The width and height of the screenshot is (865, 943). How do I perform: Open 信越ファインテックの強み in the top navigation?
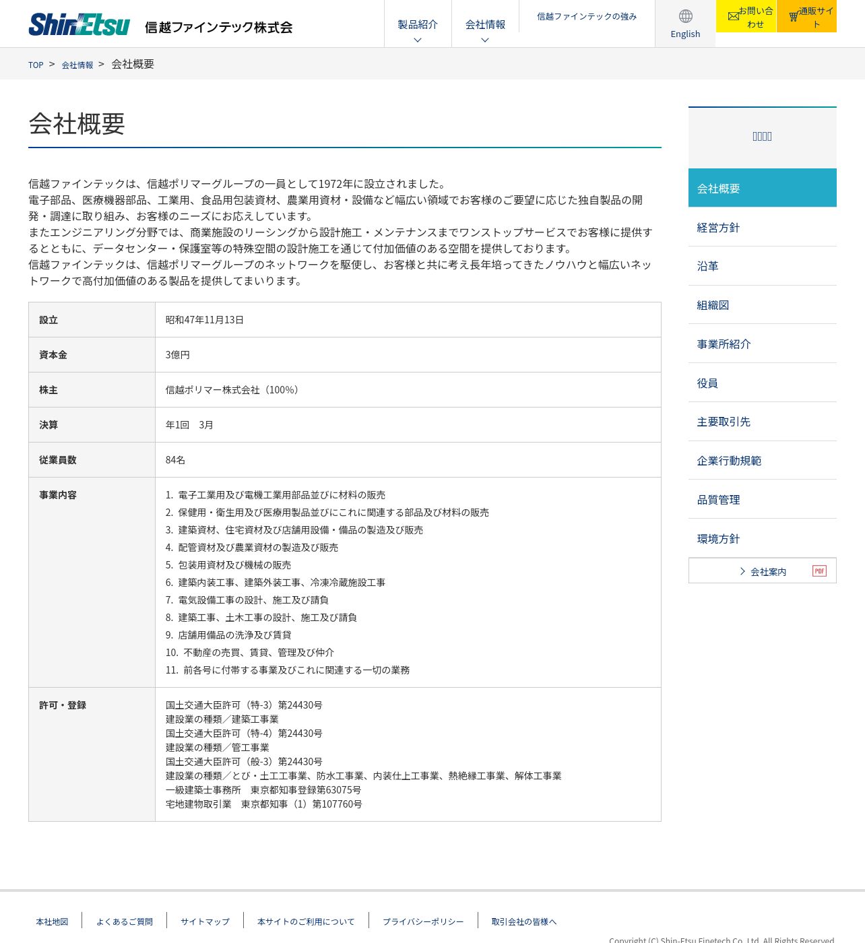tap(587, 16)
